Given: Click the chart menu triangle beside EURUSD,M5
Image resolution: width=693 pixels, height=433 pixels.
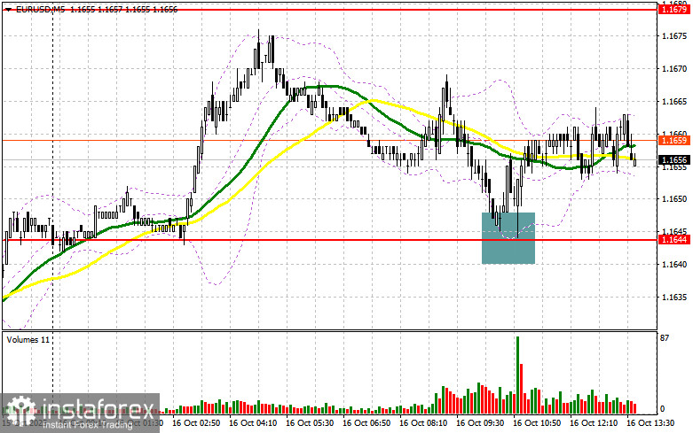Looking at the screenshot, I should tap(8, 9).
